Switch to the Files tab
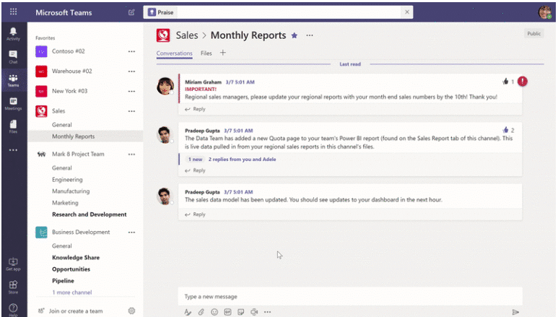The height and width of the screenshot is (317, 558). [206, 53]
